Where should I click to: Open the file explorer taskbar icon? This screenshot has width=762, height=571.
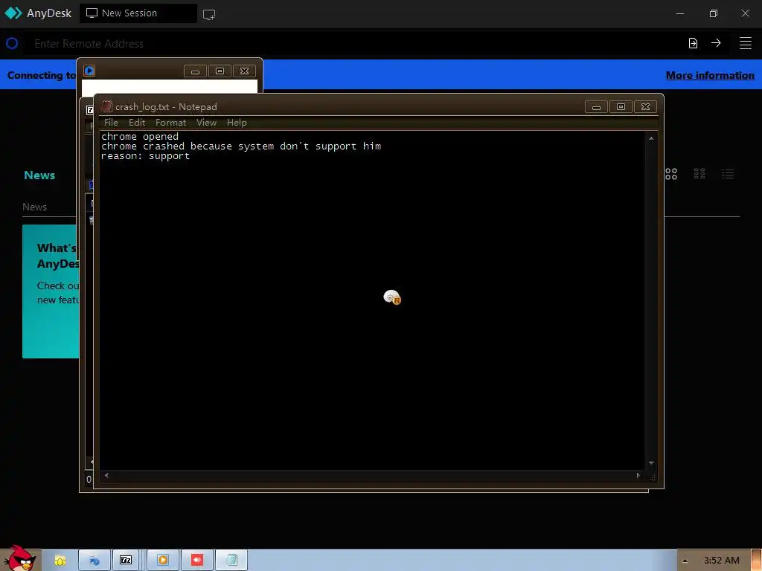pyautogui.click(x=60, y=561)
